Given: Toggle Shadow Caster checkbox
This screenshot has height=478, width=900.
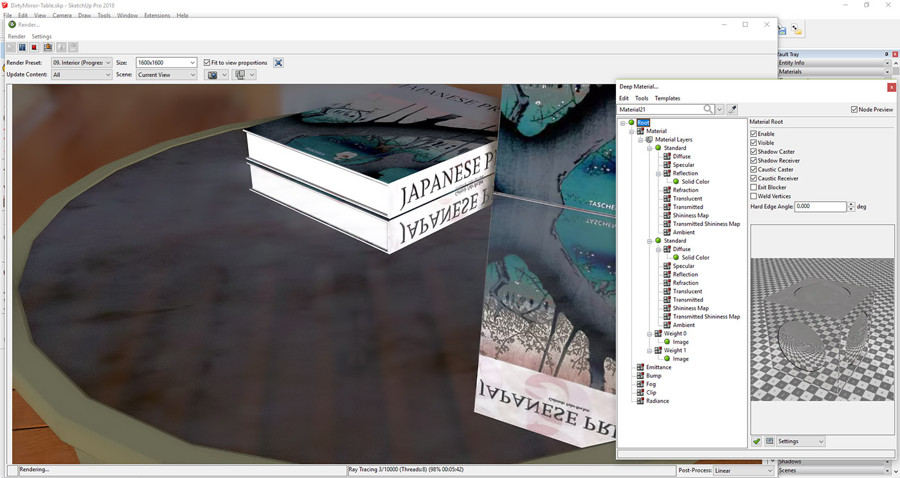Looking at the screenshot, I should click(x=754, y=152).
